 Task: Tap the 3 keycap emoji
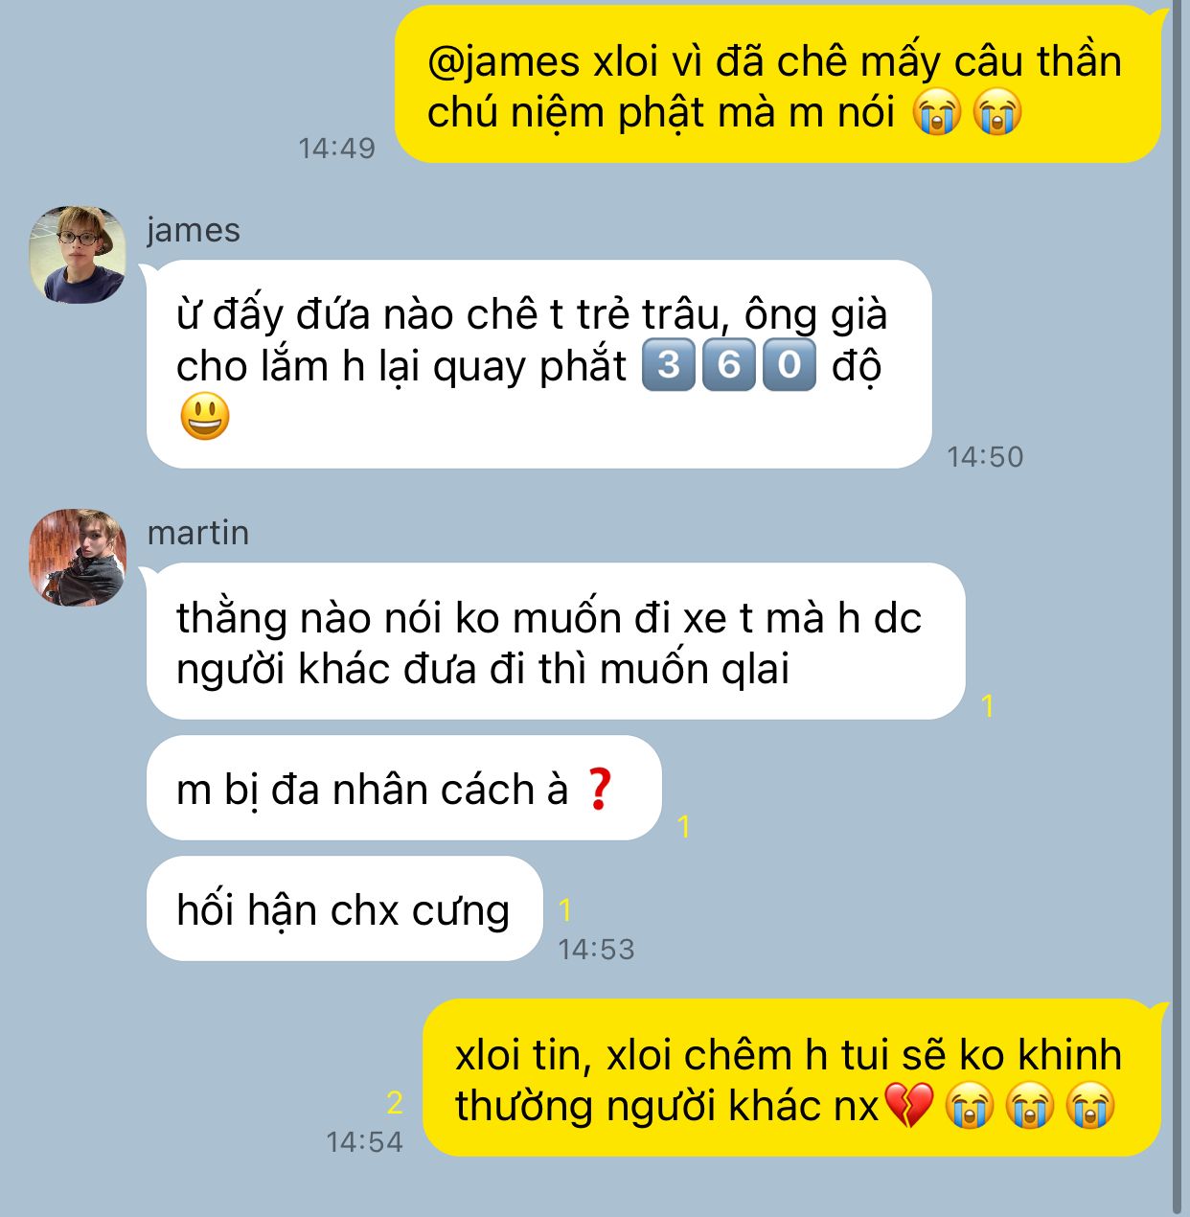(668, 365)
